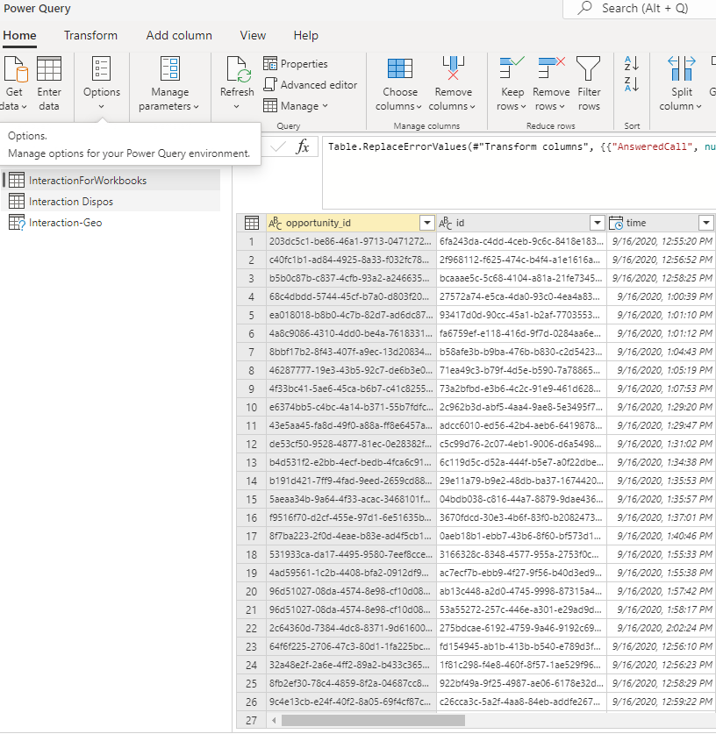Select row number 1
The height and width of the screenshot is (734, 716).
click(x=251, y=241)
